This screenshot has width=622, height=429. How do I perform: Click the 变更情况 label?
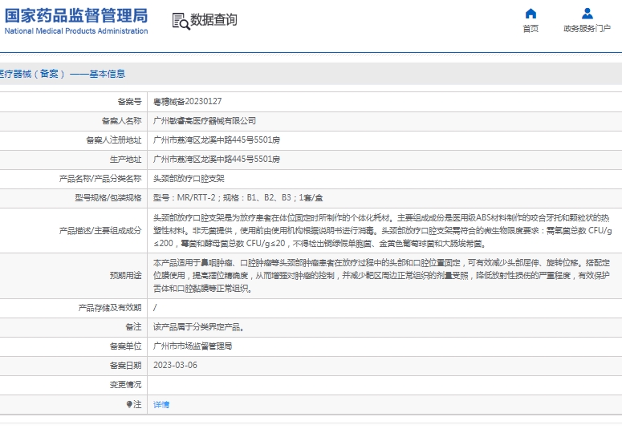126,385
